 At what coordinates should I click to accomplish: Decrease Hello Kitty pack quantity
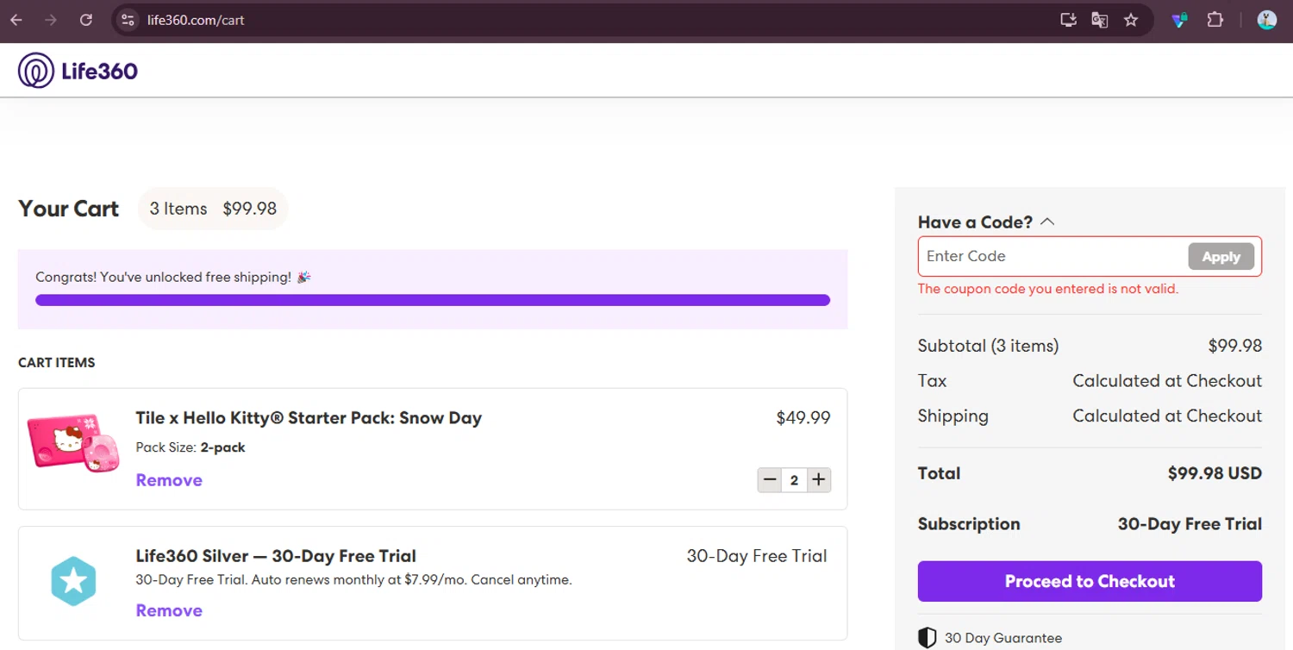click(x=770, y=479)
